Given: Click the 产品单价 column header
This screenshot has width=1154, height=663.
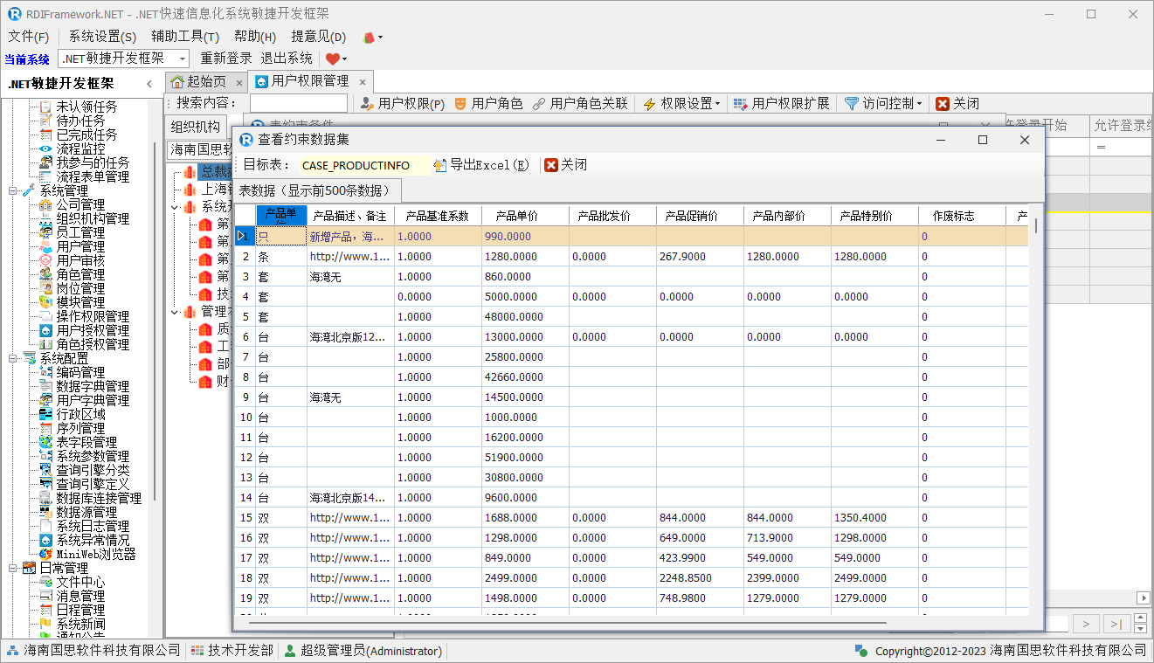Looking at the screenshot, I should tap(516, 216).
